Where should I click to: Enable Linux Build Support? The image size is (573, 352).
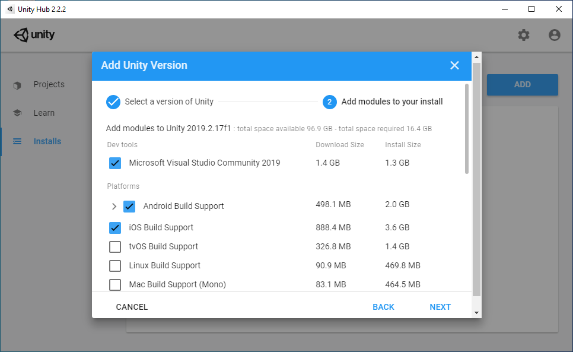(x=115, y=266)
